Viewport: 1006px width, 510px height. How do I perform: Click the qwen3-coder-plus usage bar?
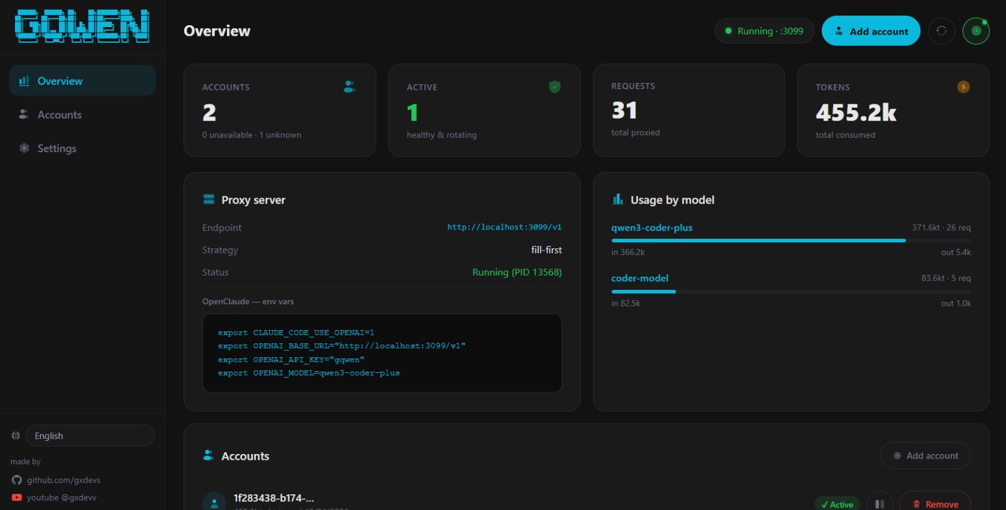791,240
